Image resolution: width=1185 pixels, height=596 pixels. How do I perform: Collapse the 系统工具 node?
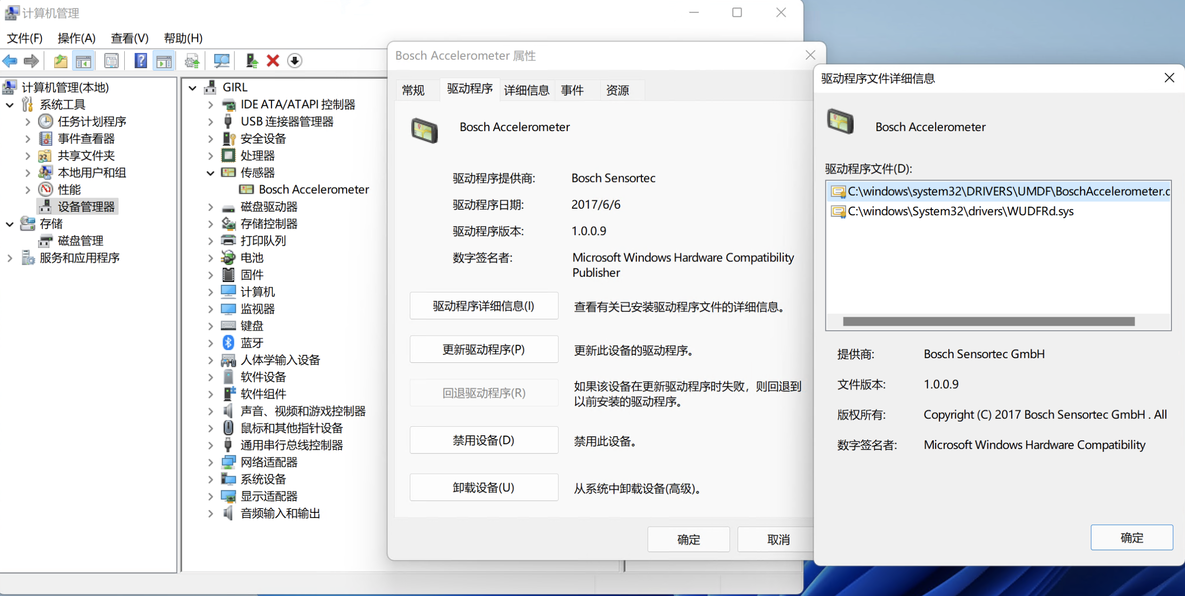[x=9, y=105]
